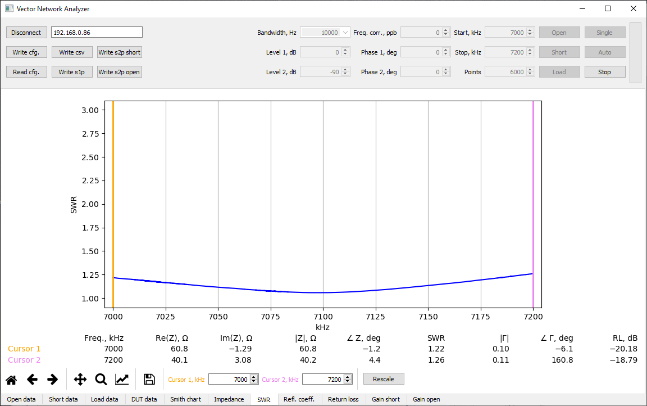Click the Load calibration button
The image size is (647, 406).
pos(559,72)
